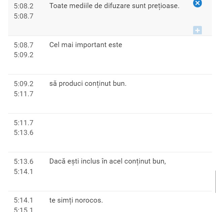Click end time 5:08.7 under 5:08.2
Screen dimensions: 216x212
[24, 16]
